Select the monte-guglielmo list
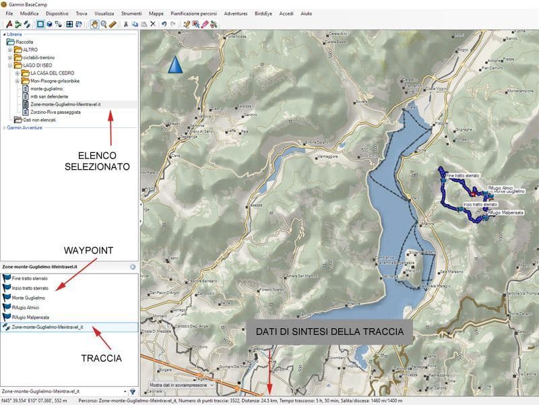The image size is (539, 405). click(46, 89)
